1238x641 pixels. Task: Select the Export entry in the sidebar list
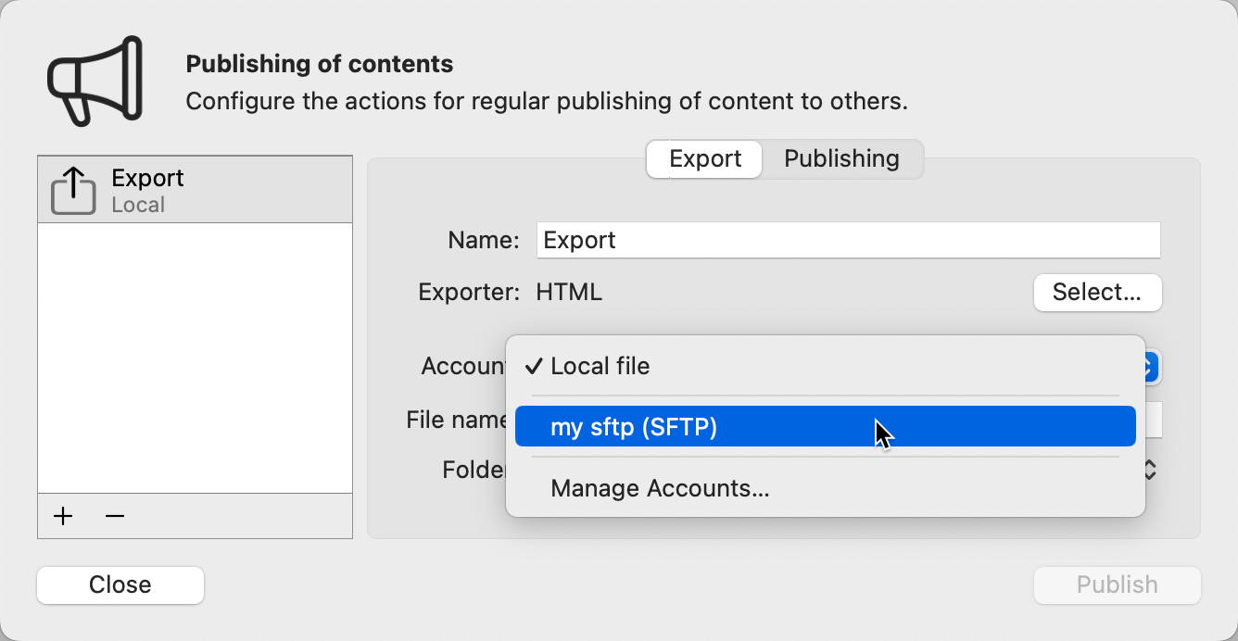(x=195, y=188)
